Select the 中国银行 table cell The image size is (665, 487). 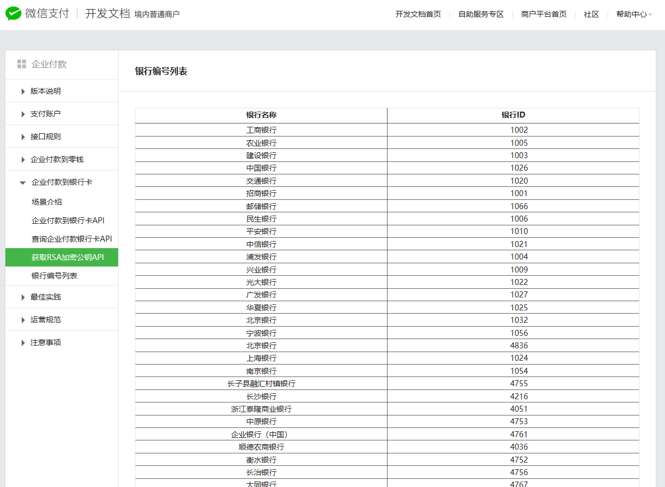point(261,168)
